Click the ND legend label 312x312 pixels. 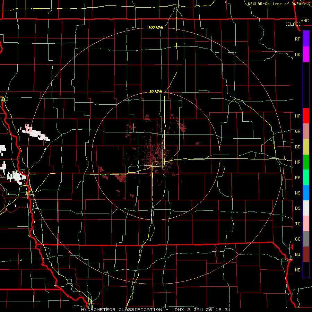point(298,270)
